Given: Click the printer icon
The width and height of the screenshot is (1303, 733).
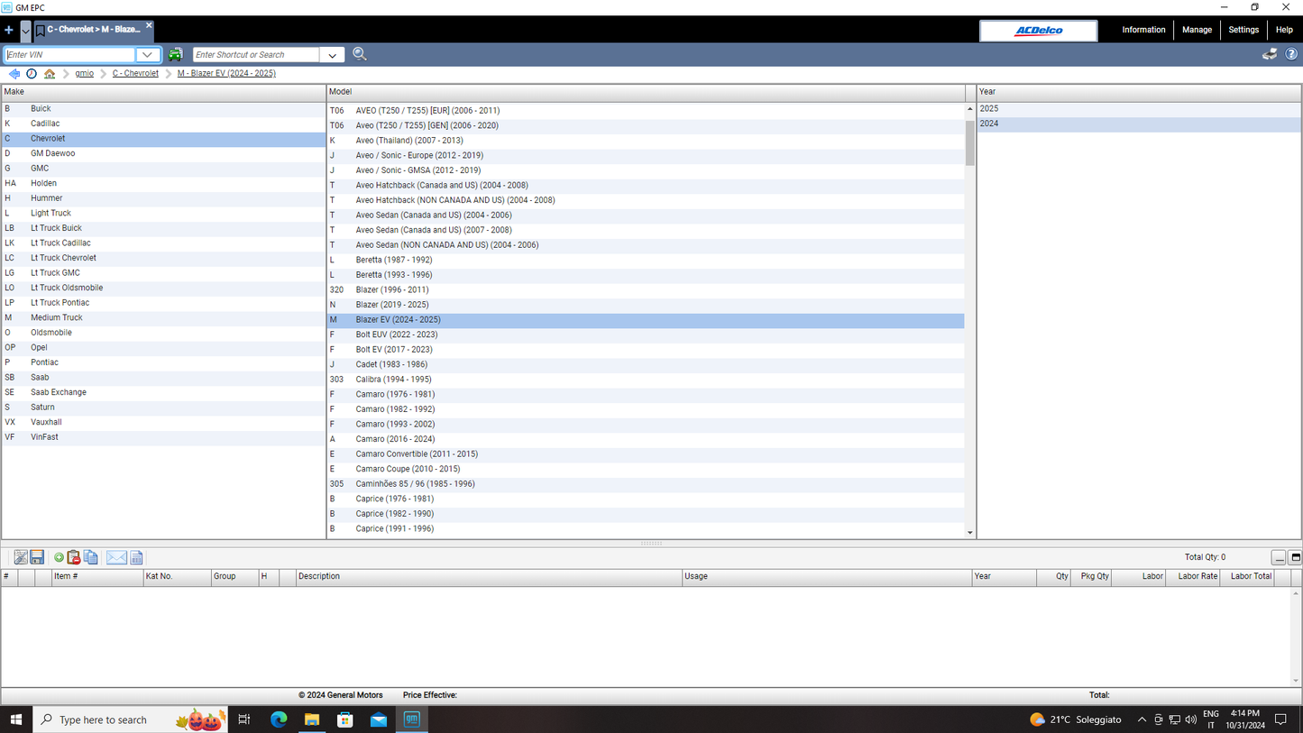Looking at the screenshot, I should [x=1270, y=54].
